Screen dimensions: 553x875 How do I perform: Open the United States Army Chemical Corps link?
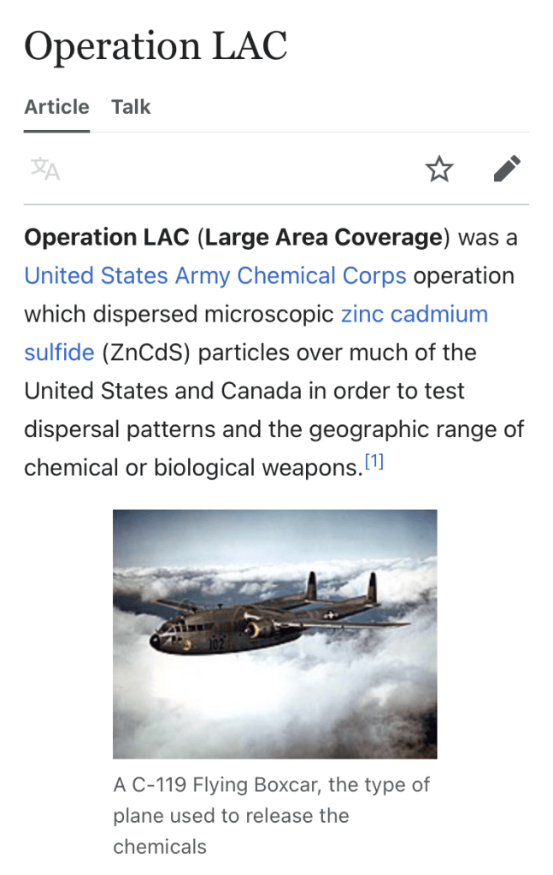coord(215,276)
